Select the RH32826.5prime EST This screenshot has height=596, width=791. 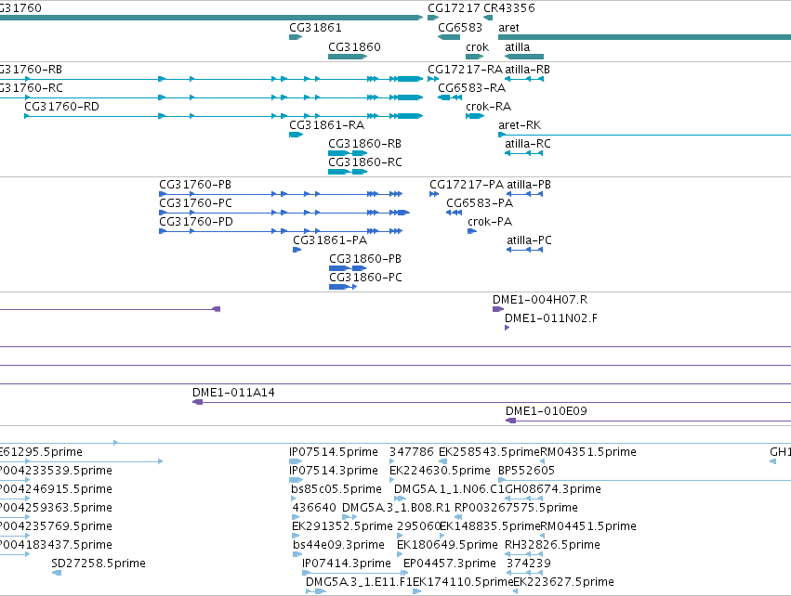tap(523, 554)
